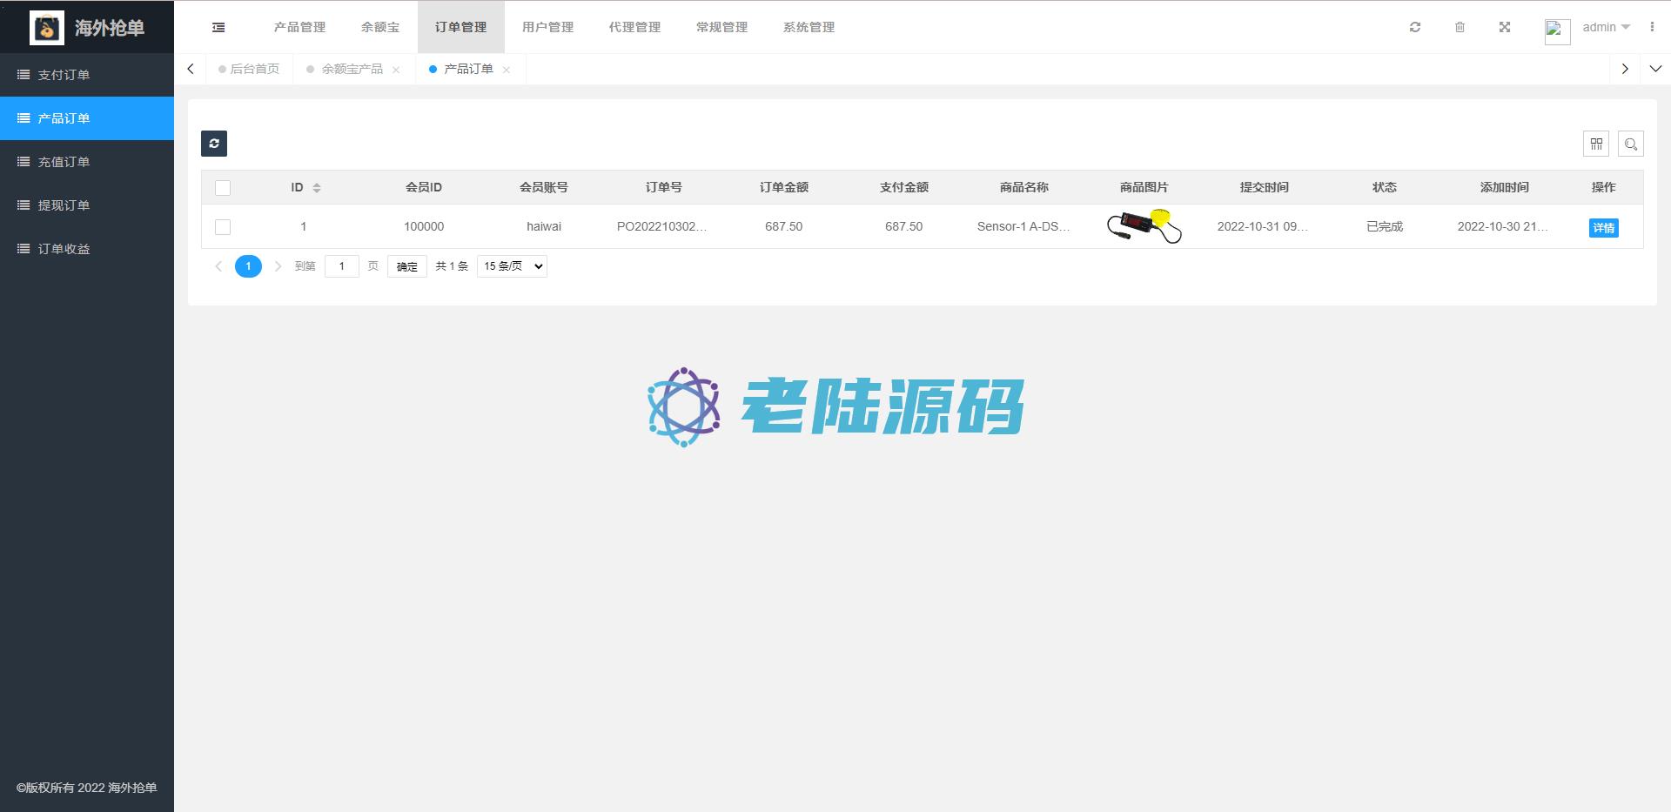This screenshot has height=812, width=1671.
Task: Click the refresh icon in top header
Action: click(x=1415, y=28)
